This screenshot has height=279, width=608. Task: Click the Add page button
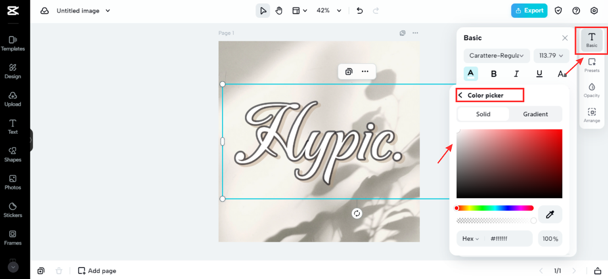97,271
